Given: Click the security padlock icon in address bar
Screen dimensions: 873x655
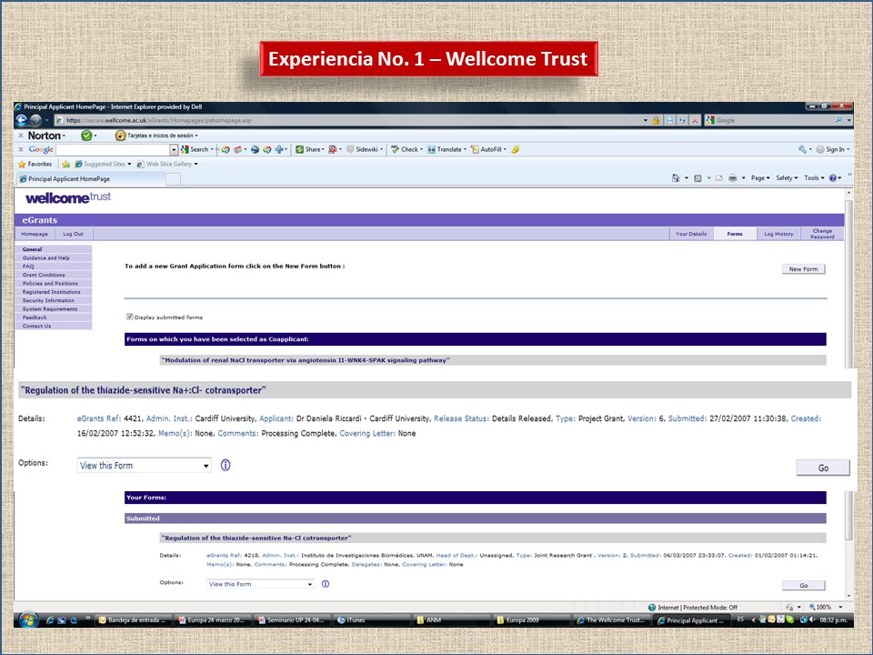Looking at the screenshot, I should (x=656, y=120).
